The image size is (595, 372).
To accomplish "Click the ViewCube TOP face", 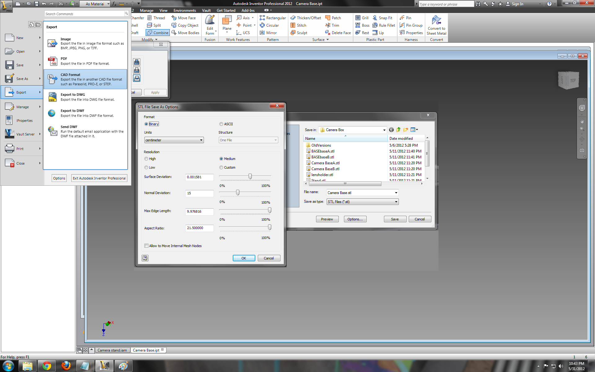I will [x=573, y=80].
